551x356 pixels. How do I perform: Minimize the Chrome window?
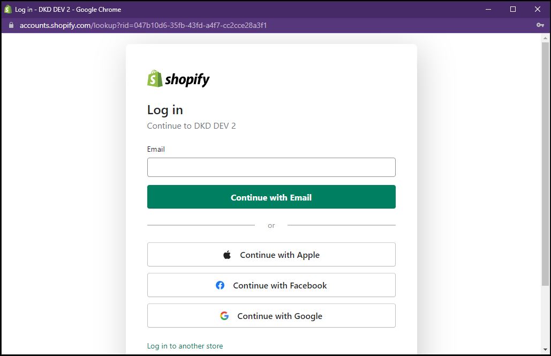pyautogui.click(x=488, y=10)
